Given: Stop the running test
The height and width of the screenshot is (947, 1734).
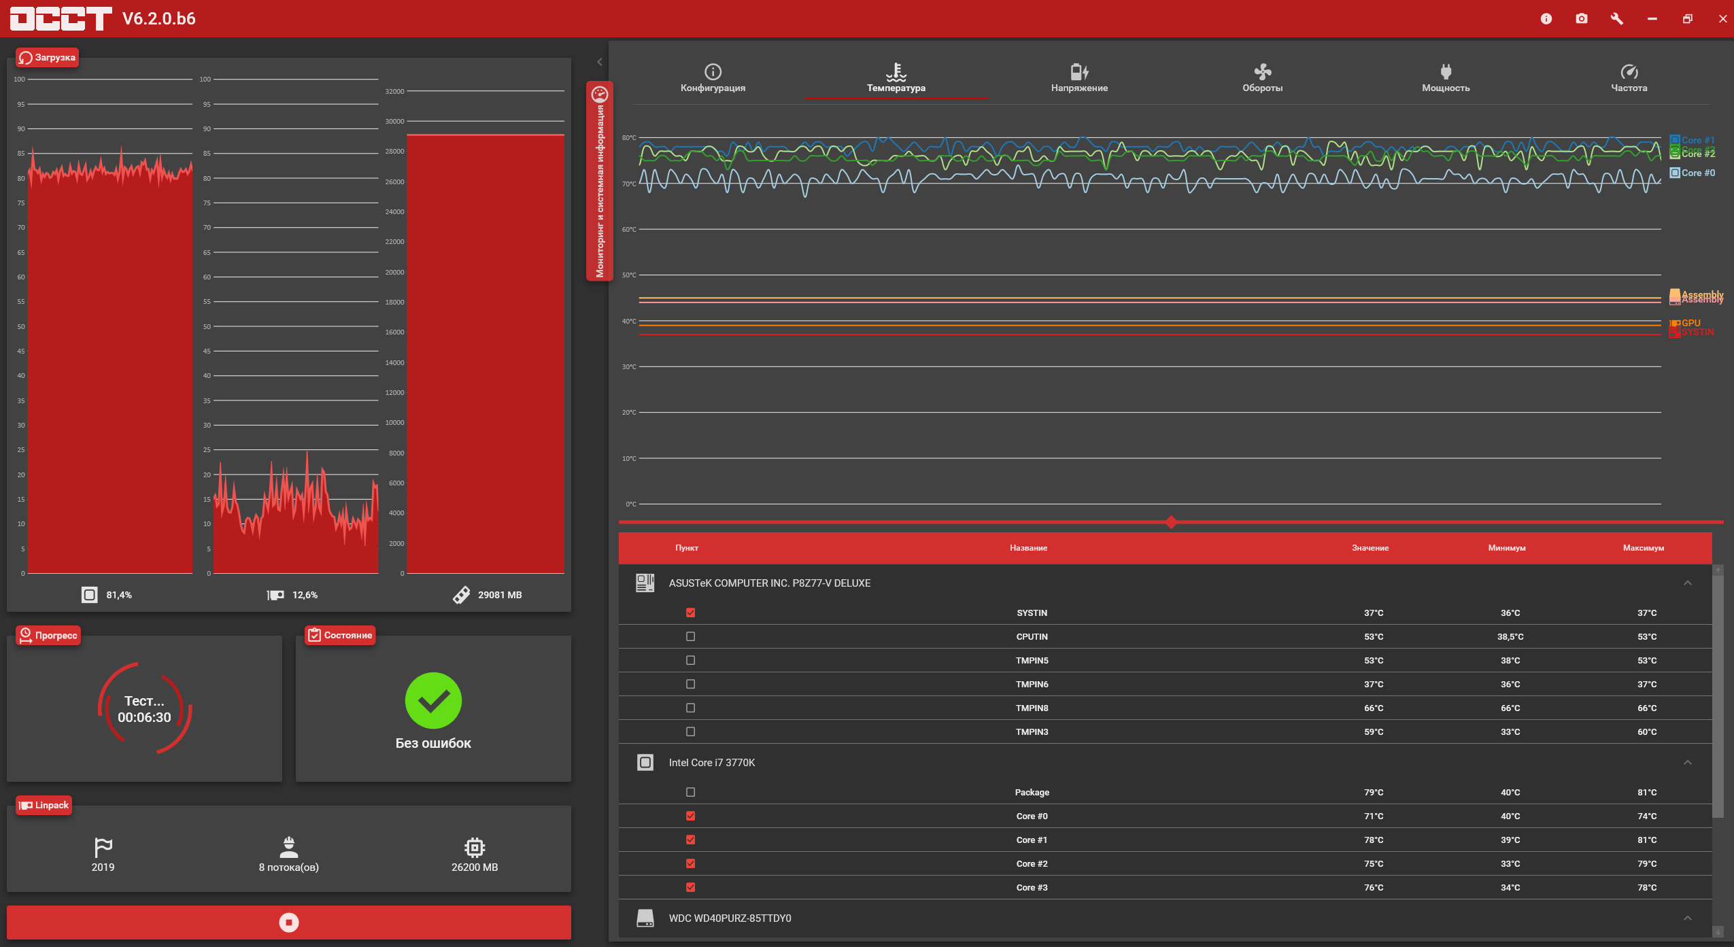Looking at the screenshot, I should (288, 922).
